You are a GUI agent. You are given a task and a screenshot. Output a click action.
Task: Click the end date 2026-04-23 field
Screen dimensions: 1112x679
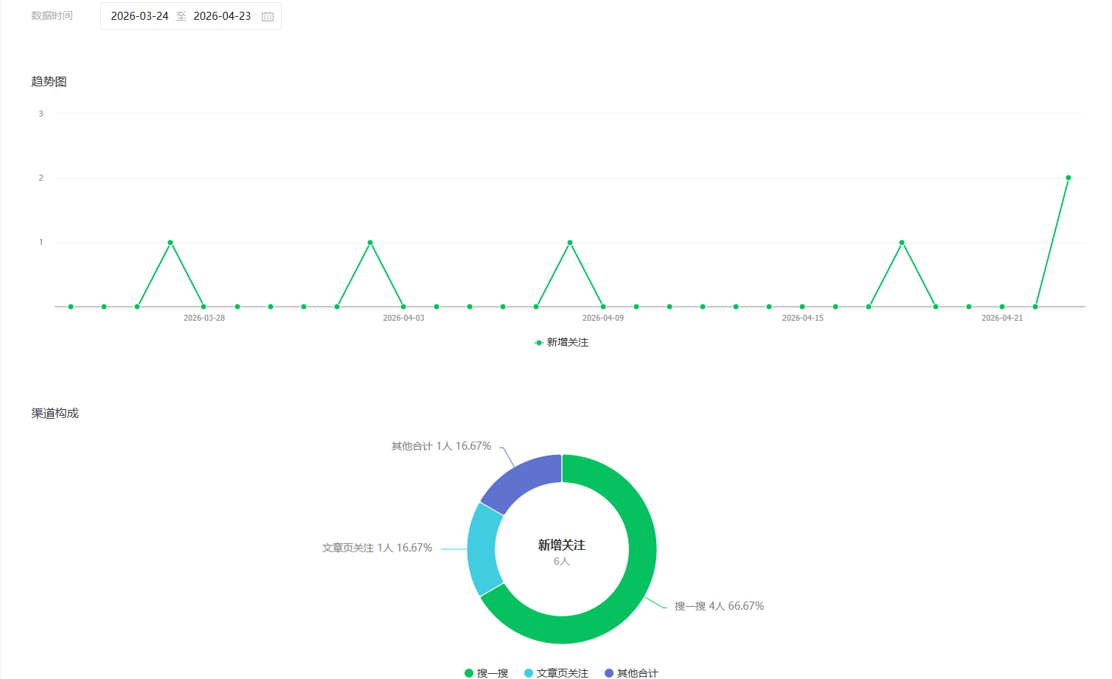click(222, 16)
